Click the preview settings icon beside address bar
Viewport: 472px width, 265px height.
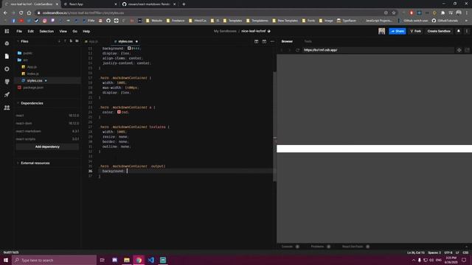tap(459, 50)
